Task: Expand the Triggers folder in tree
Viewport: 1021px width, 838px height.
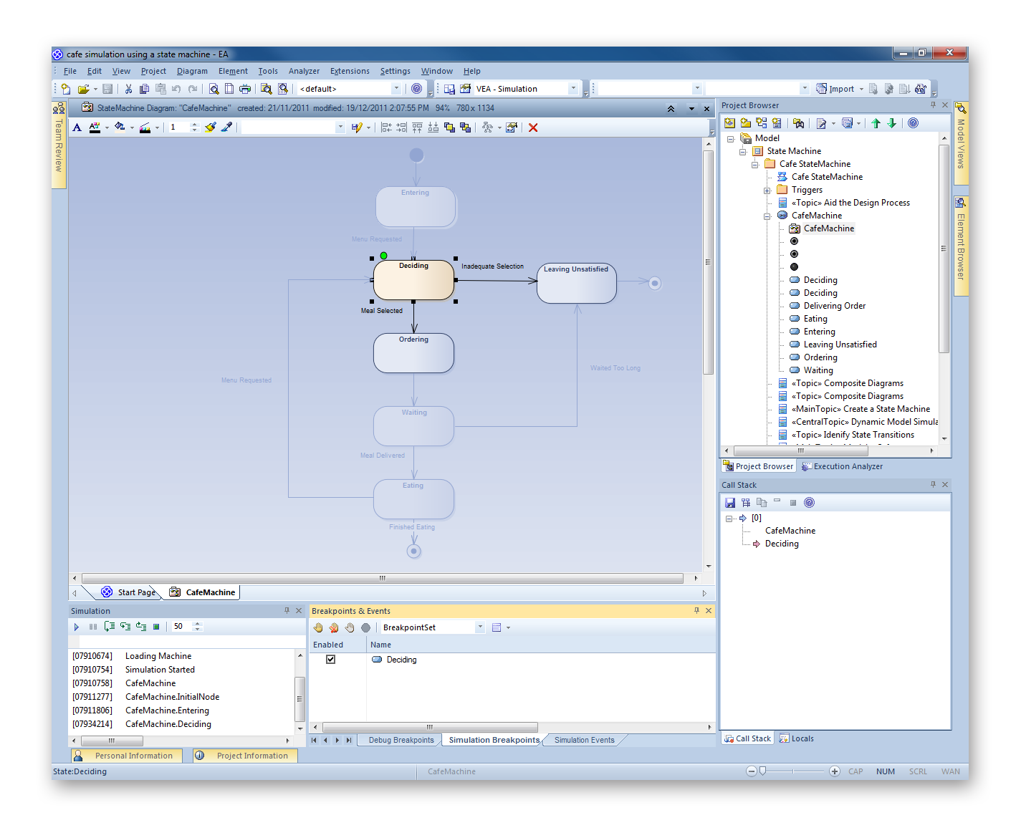Action: pos(767,191)
